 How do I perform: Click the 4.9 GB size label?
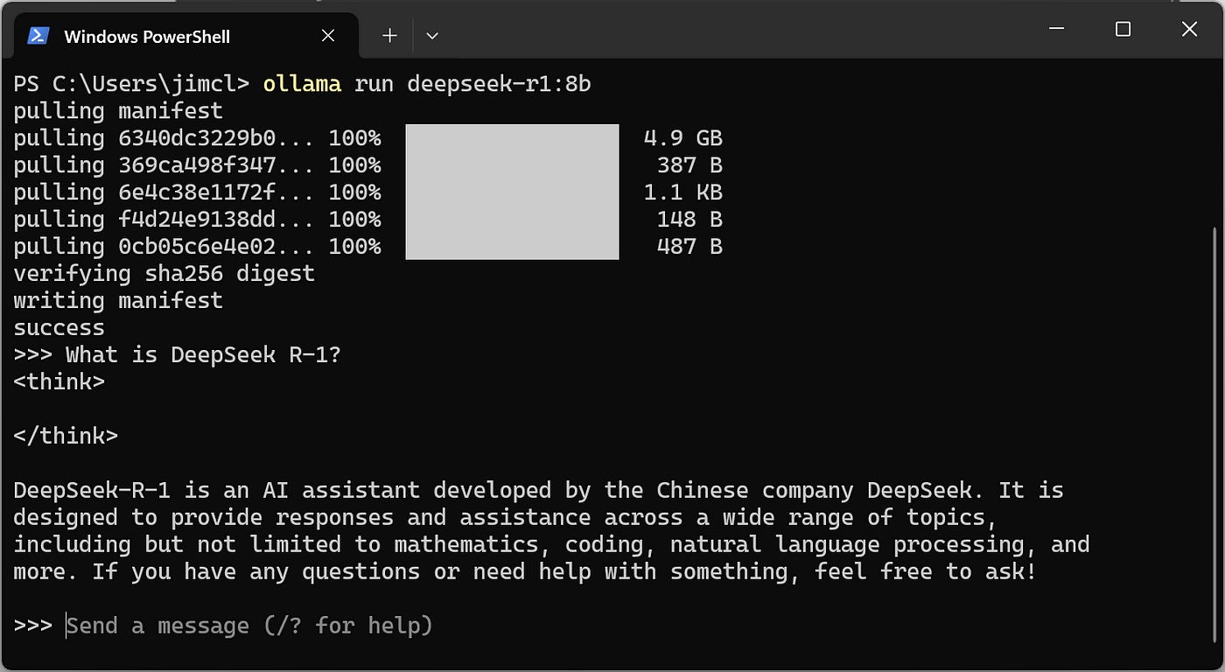(683, 137)
